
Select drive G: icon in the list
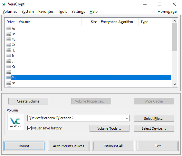coord(9,45)
